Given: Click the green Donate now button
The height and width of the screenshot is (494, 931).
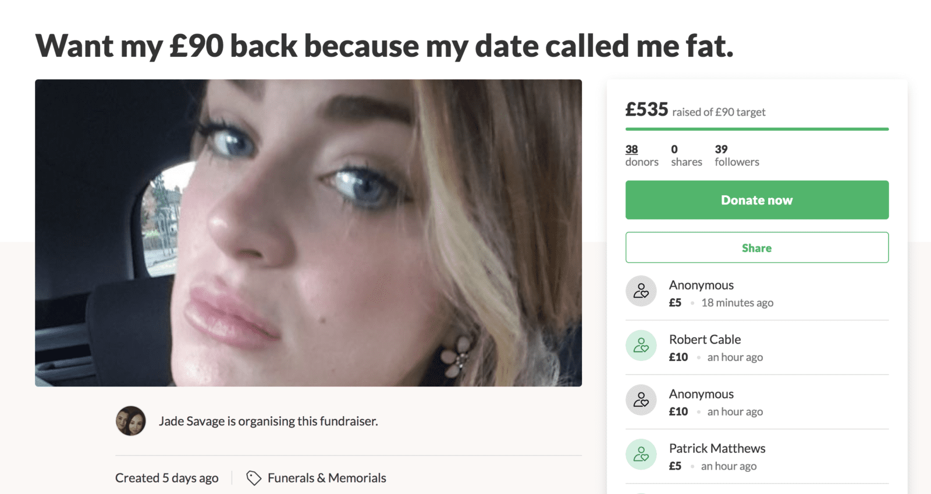Looking at the screenshot, I should click(x=756, y=200).
